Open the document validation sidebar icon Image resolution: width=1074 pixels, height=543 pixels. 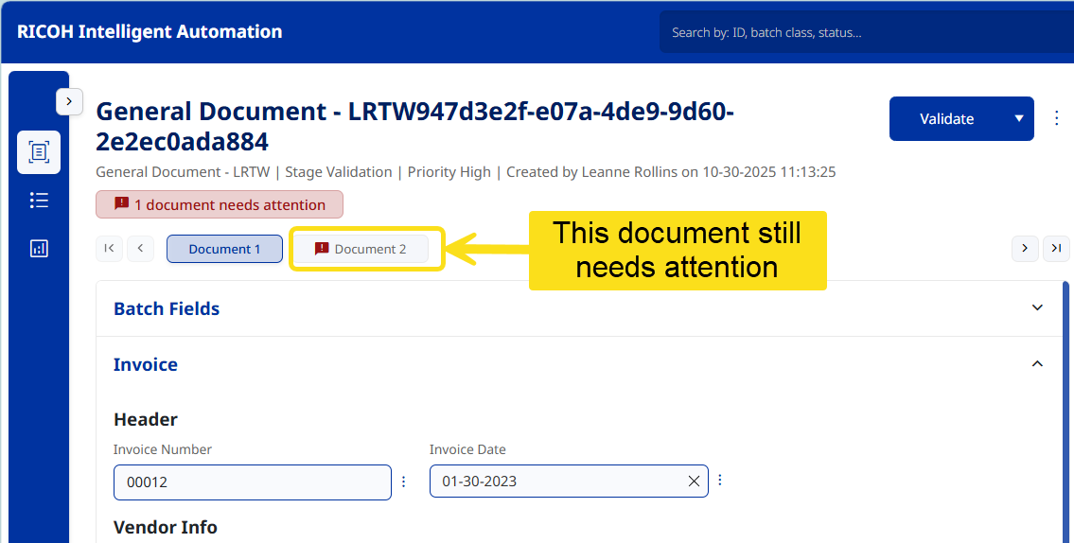(39, 152)
